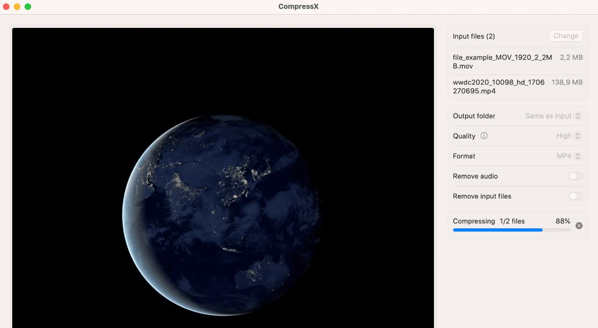Toggle the Remove input files switch
This screenshot has width=598, height=328.
576,196
